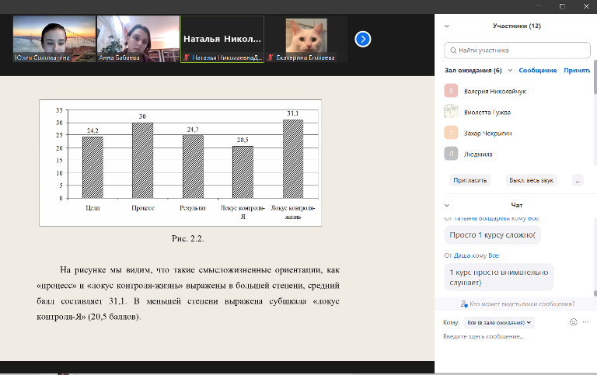The image size is (597, 375).
Task: Click Принять to admit waiting participants
Action: (x=577, y=71)
